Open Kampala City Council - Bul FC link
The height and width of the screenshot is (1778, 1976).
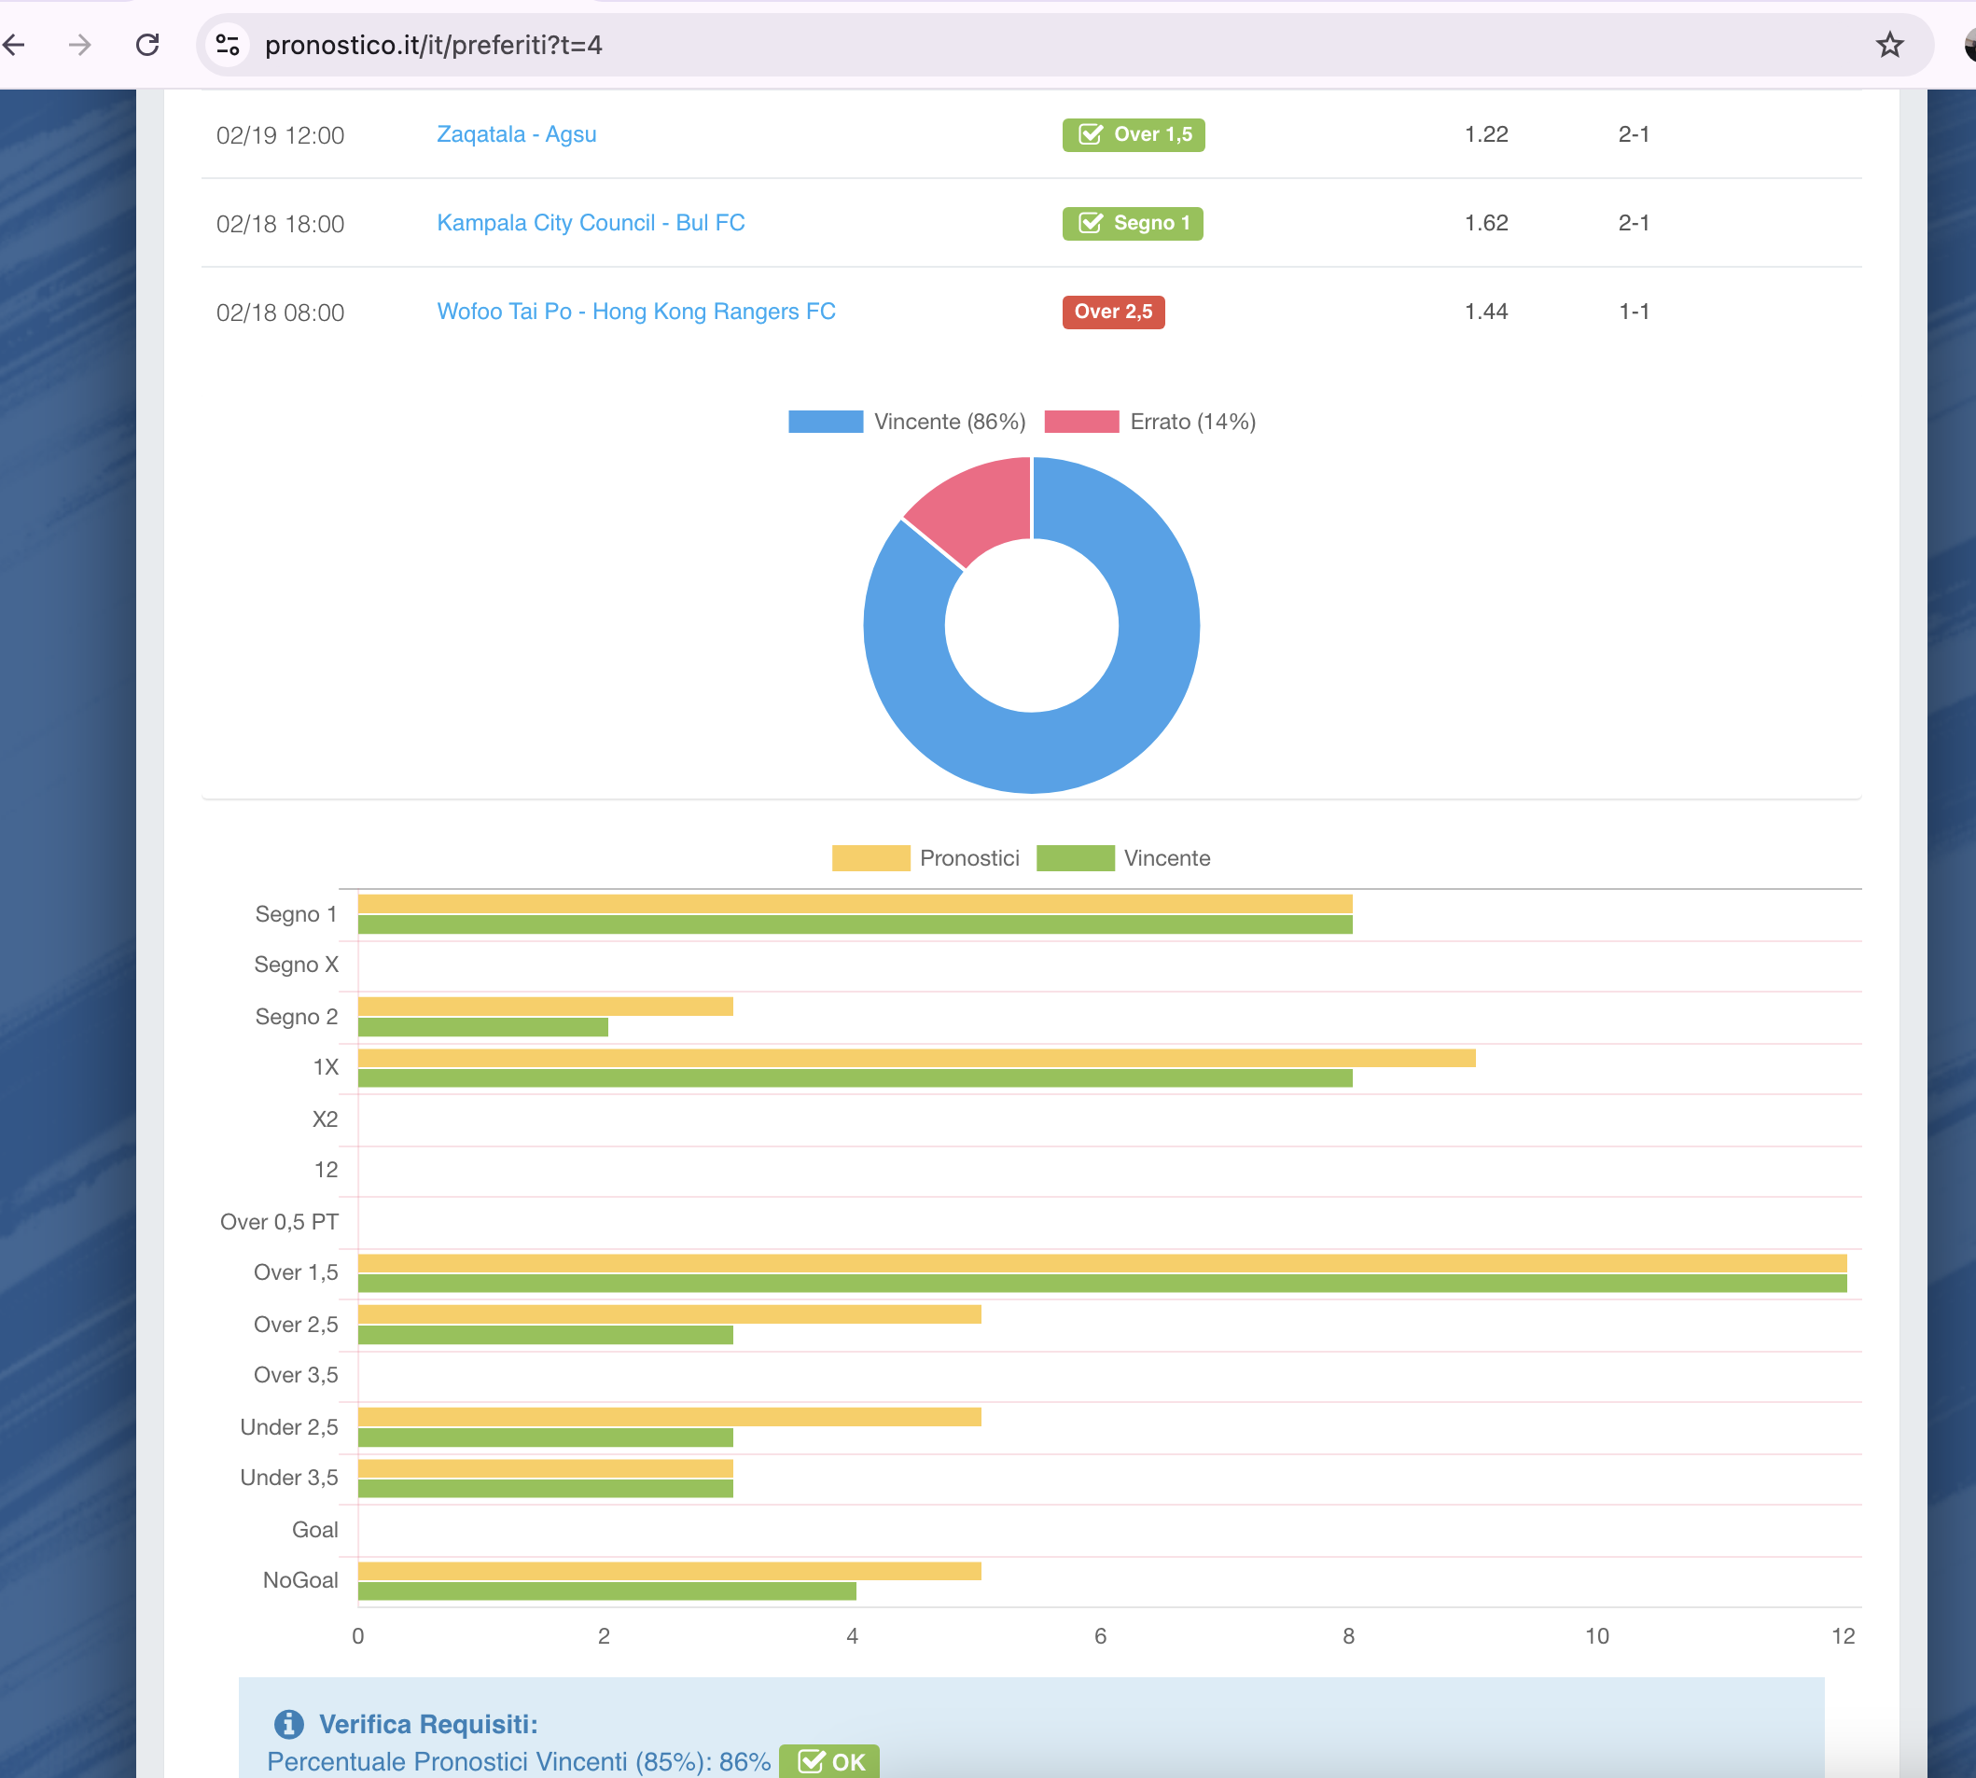[x=591, y=224]
